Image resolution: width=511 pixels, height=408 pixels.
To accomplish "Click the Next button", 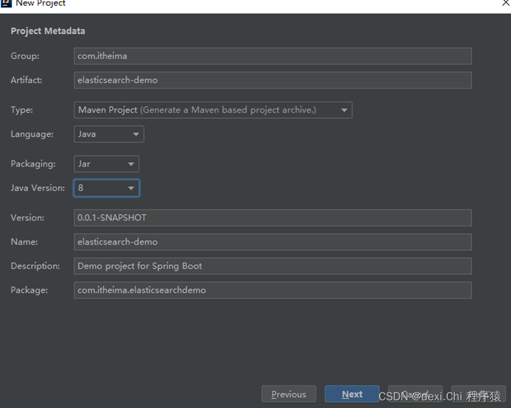I will point(352,394).
